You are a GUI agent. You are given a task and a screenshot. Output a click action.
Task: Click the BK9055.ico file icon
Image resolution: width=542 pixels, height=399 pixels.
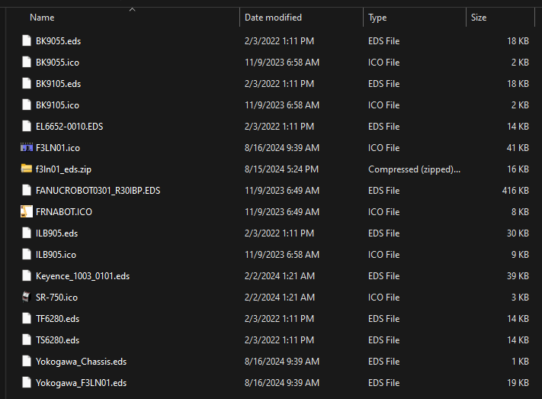(27, 63)
